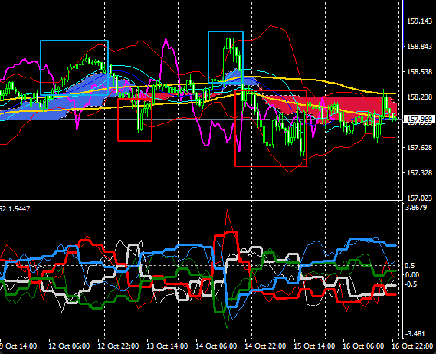Click the 159.143 price axis label
436x354 pixels.
pyautogui.click(x=419, y=21)
